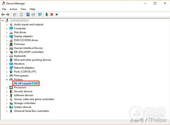Click Scan for hardware changes monitor icon
Viewport: 170px width, 125px height.
pyautogui.click(x=40, y=14)
